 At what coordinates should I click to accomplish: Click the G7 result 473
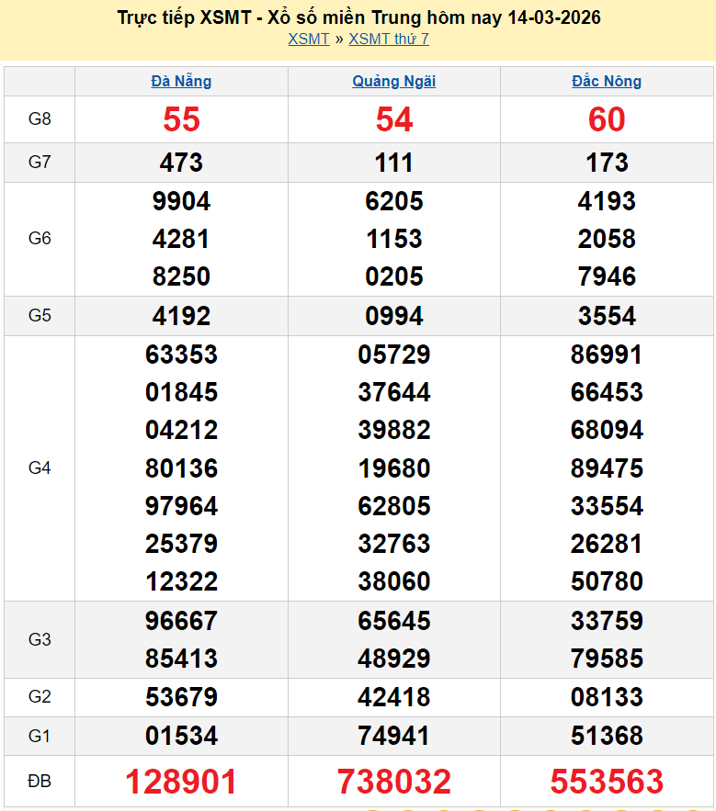coord(181,163)
